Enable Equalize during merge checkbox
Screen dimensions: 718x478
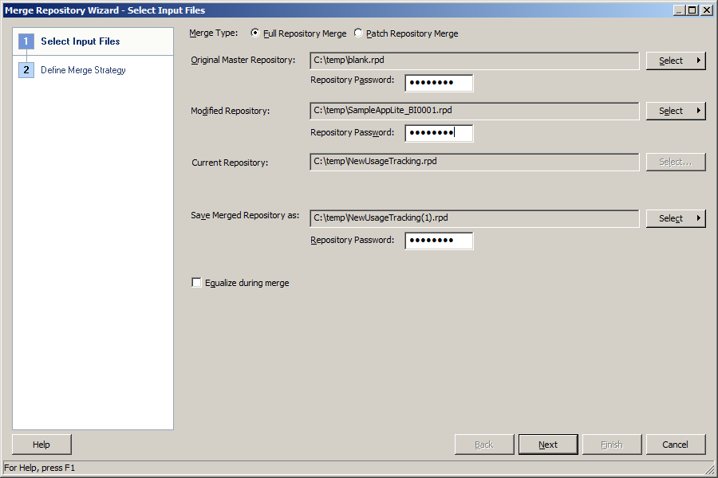click(x=196, y=283)
